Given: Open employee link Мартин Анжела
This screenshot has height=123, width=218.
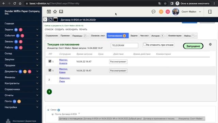Looking at the screenshot, I should point(63,61).
